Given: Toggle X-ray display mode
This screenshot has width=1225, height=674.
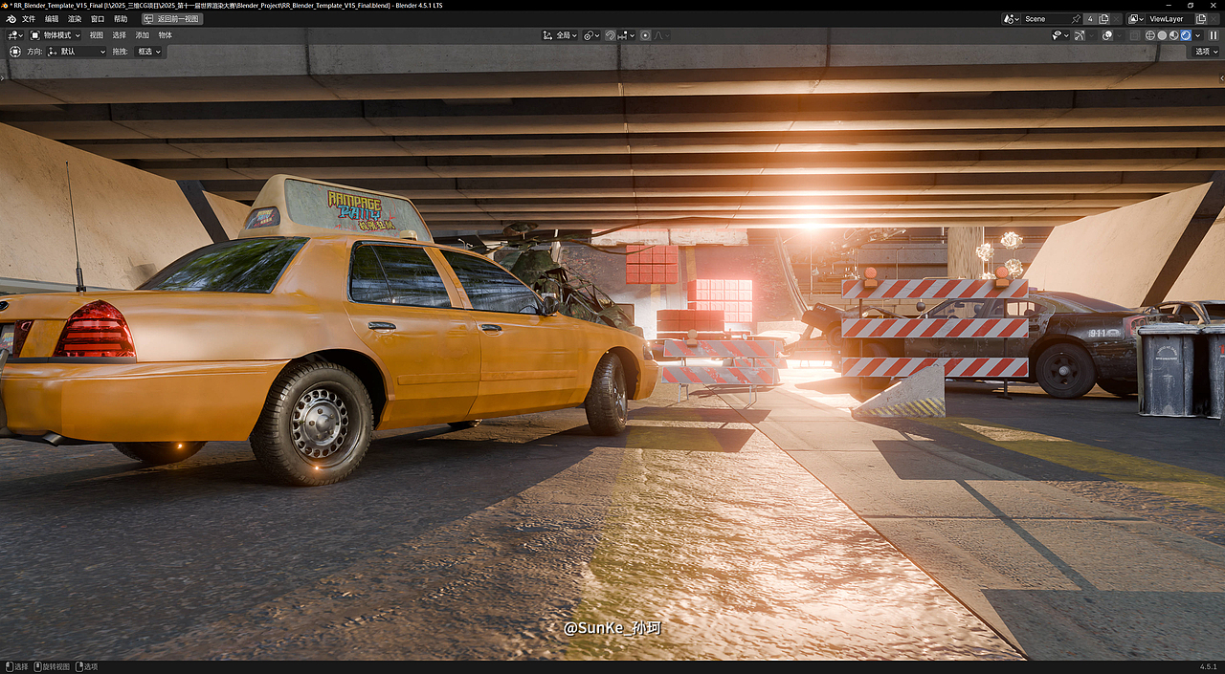Looking at the screenshot, I should coord(1134,35).
